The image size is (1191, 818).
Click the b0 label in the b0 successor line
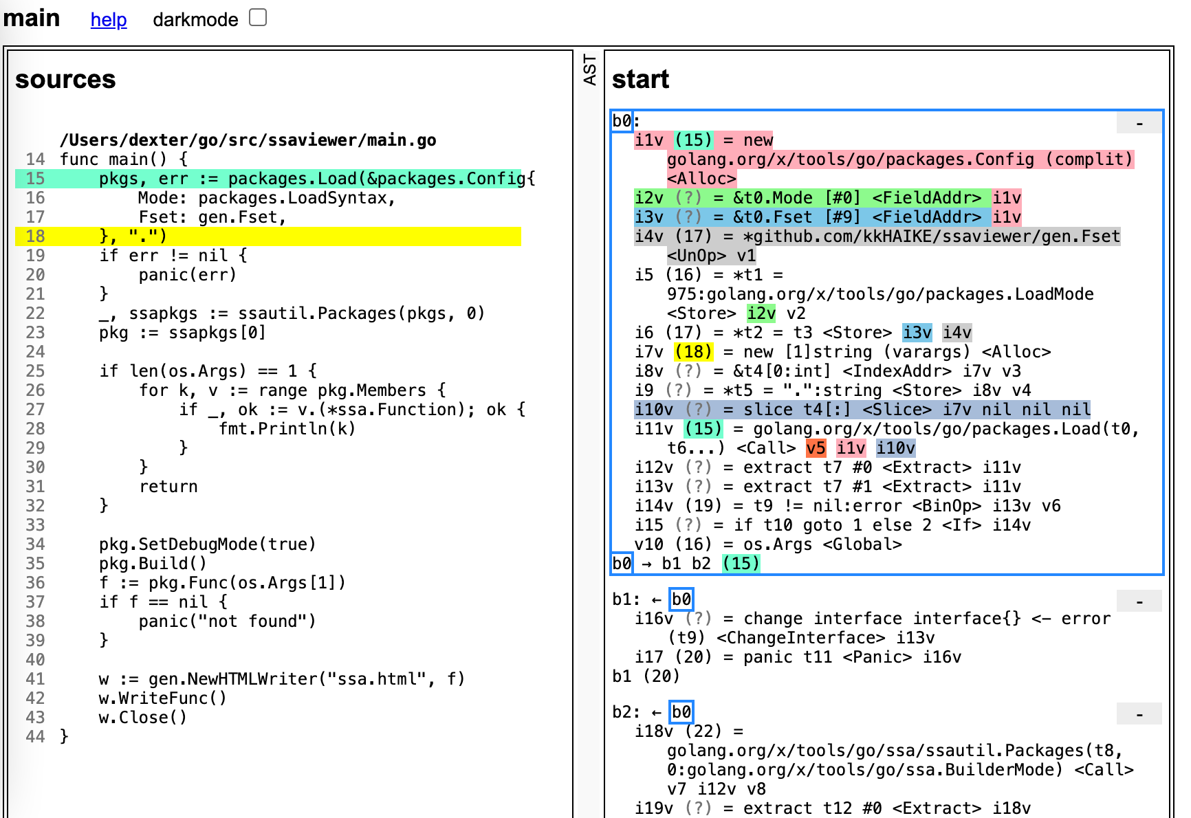(622, 564)
